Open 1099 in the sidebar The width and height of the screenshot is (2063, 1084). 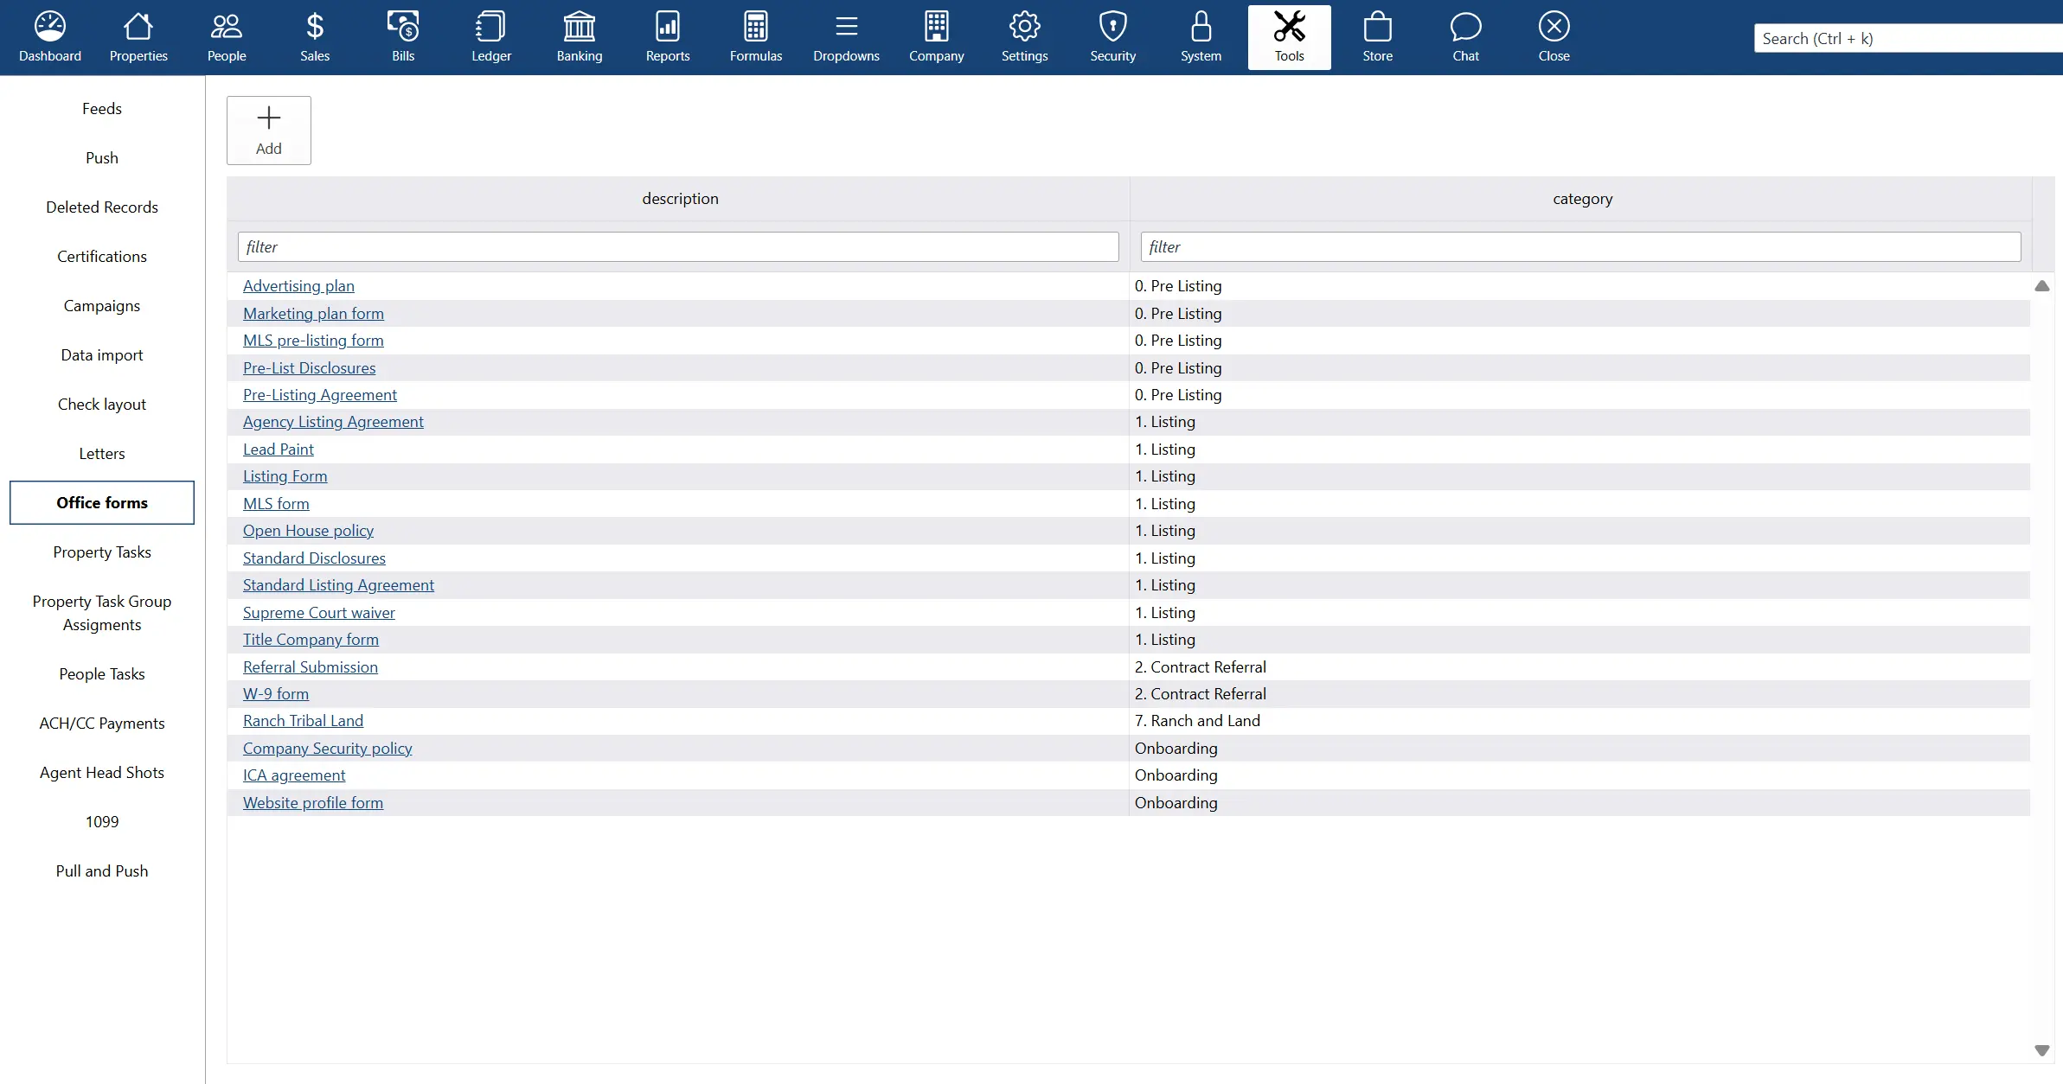(x=102, y=822)
